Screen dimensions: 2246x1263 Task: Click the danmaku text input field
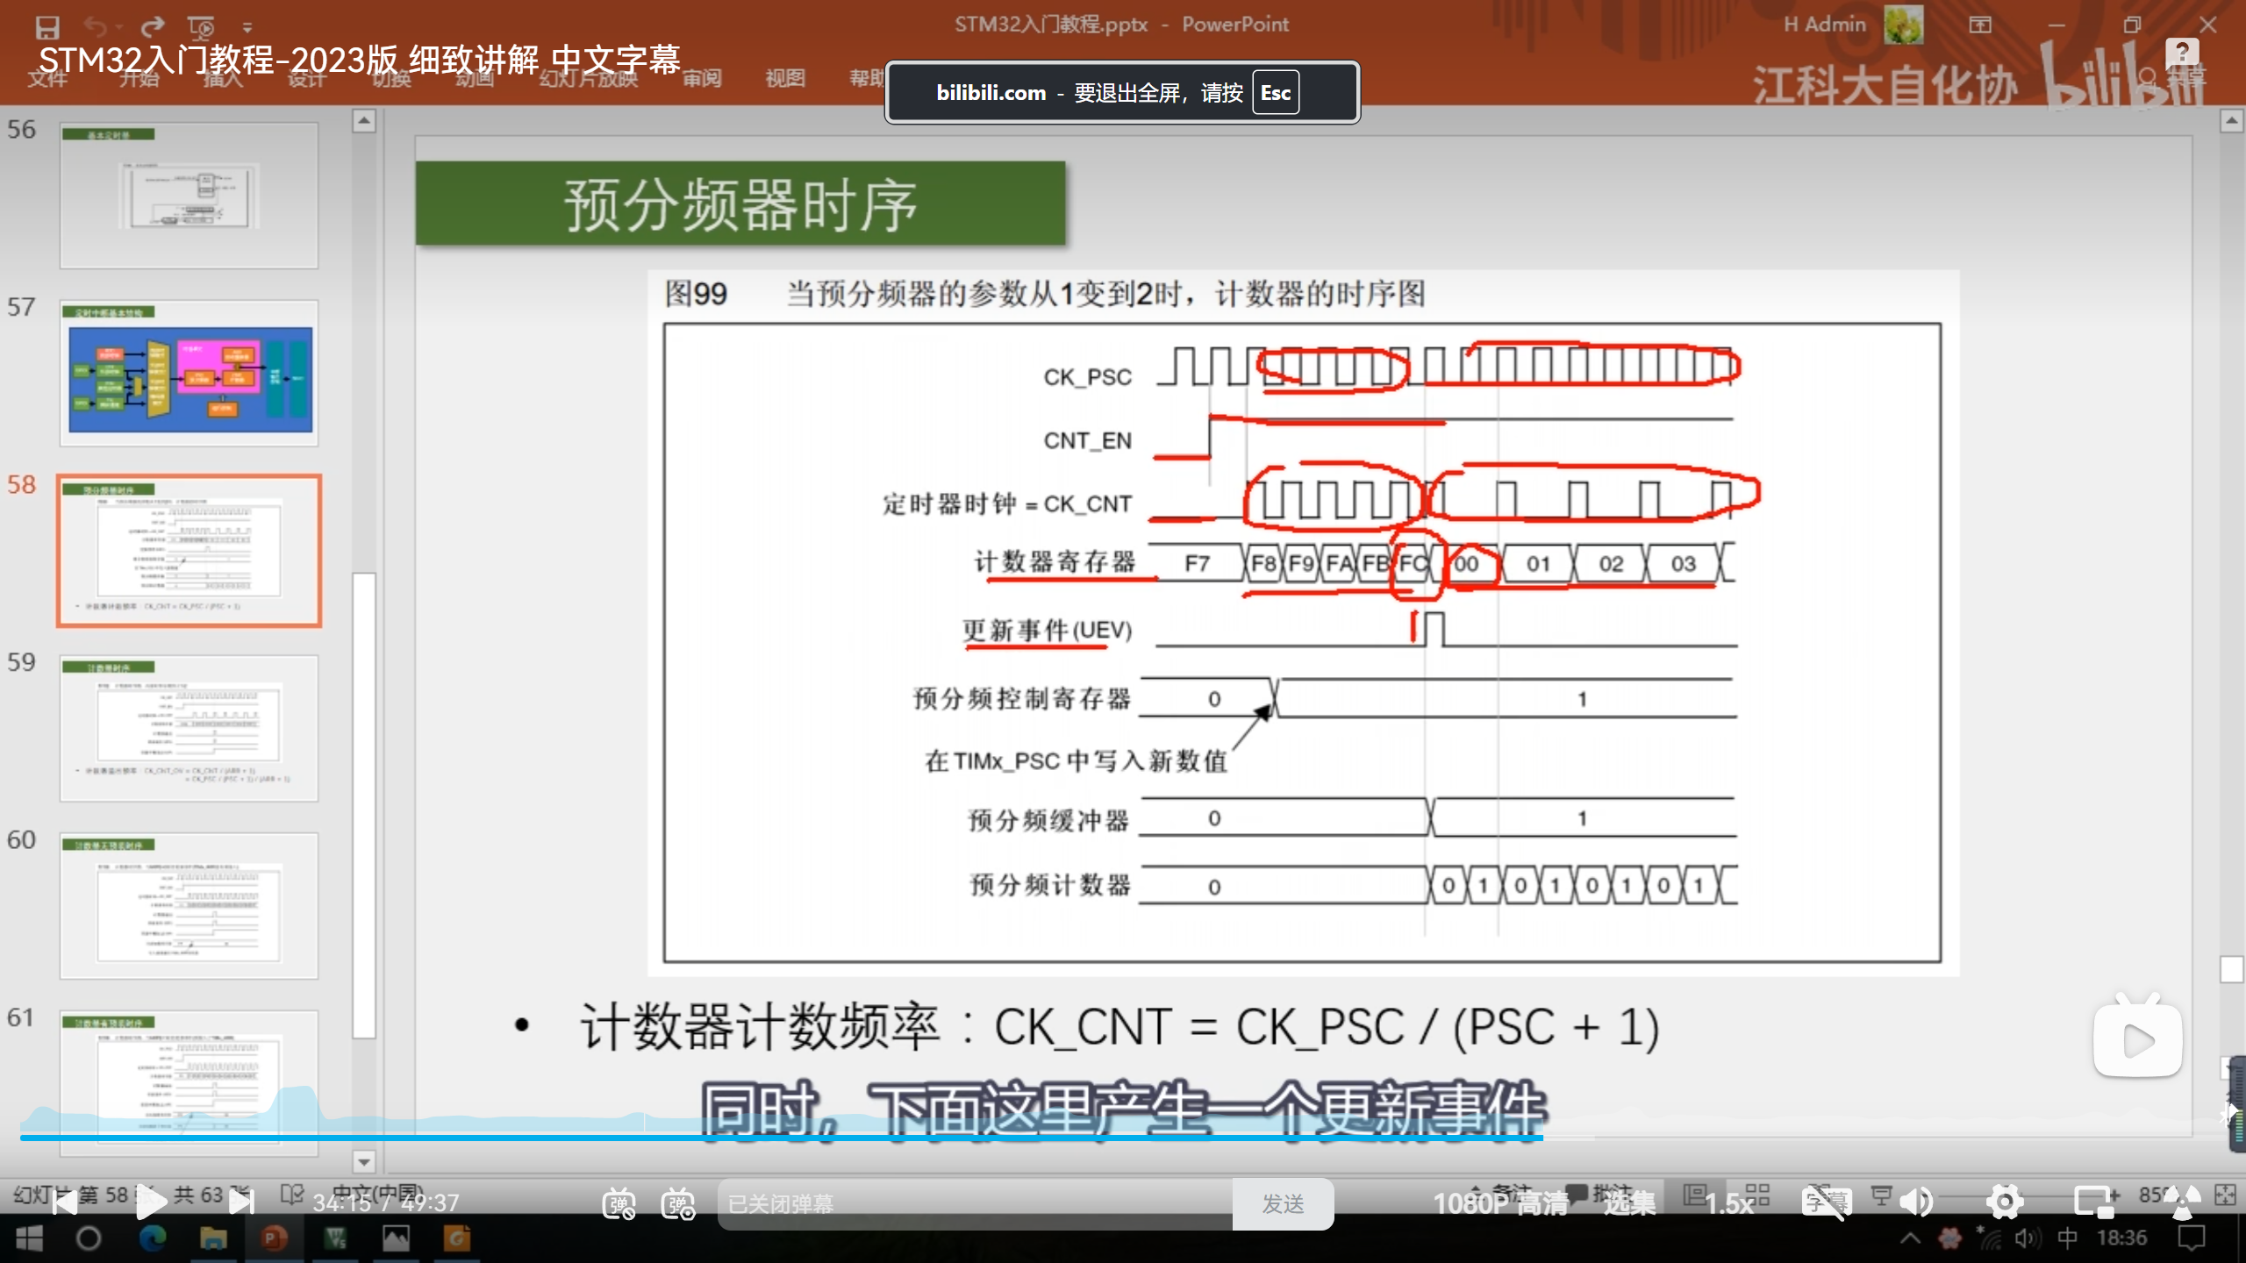pos(974,1203)
